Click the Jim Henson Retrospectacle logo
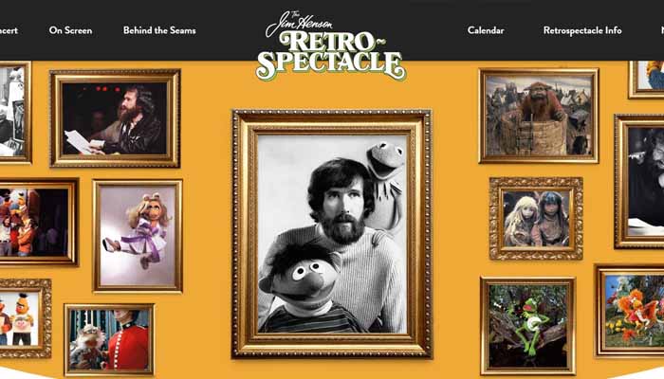The image size is (664, 379). [331, 45]
